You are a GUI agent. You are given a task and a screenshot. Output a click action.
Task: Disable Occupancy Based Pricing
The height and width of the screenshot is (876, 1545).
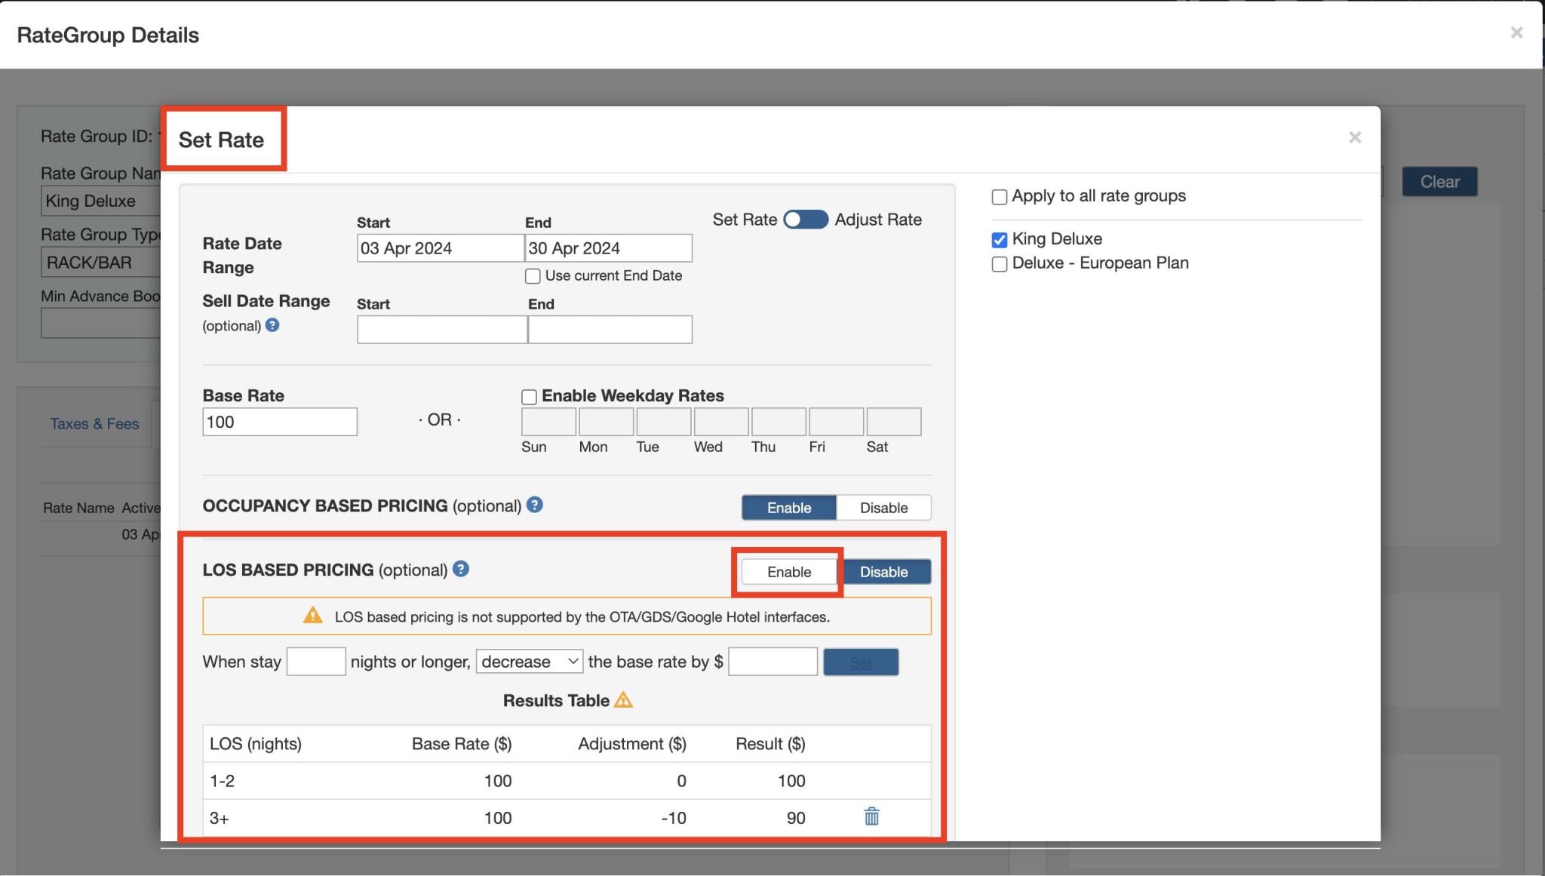883,507
